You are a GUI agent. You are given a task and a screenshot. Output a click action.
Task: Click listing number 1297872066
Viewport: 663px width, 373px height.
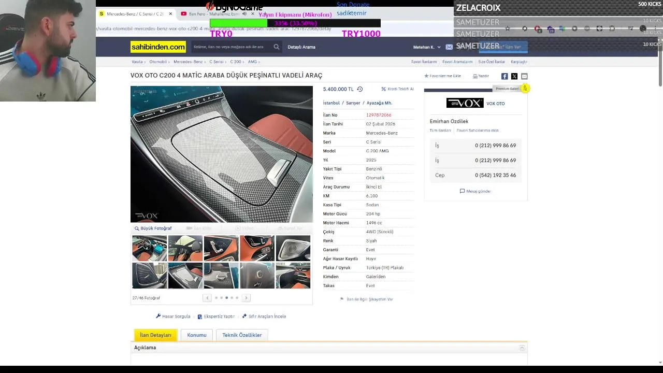pos(379,115)
